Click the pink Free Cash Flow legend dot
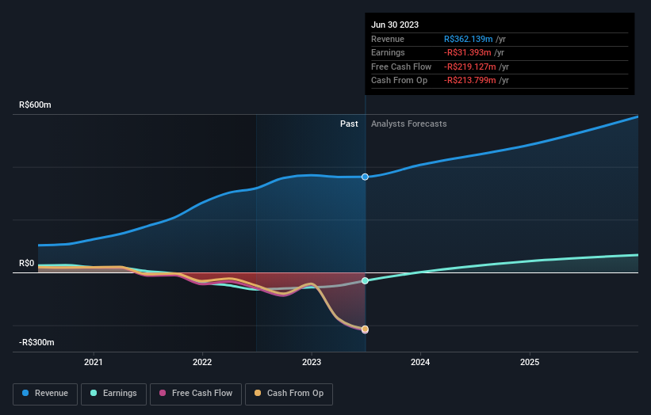 (163, 393)
